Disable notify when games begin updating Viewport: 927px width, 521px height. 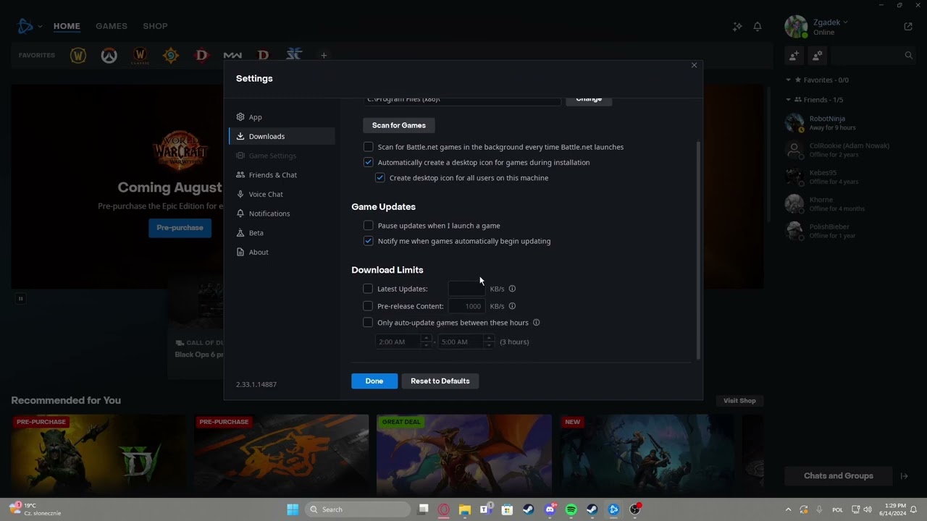[368, 241]
